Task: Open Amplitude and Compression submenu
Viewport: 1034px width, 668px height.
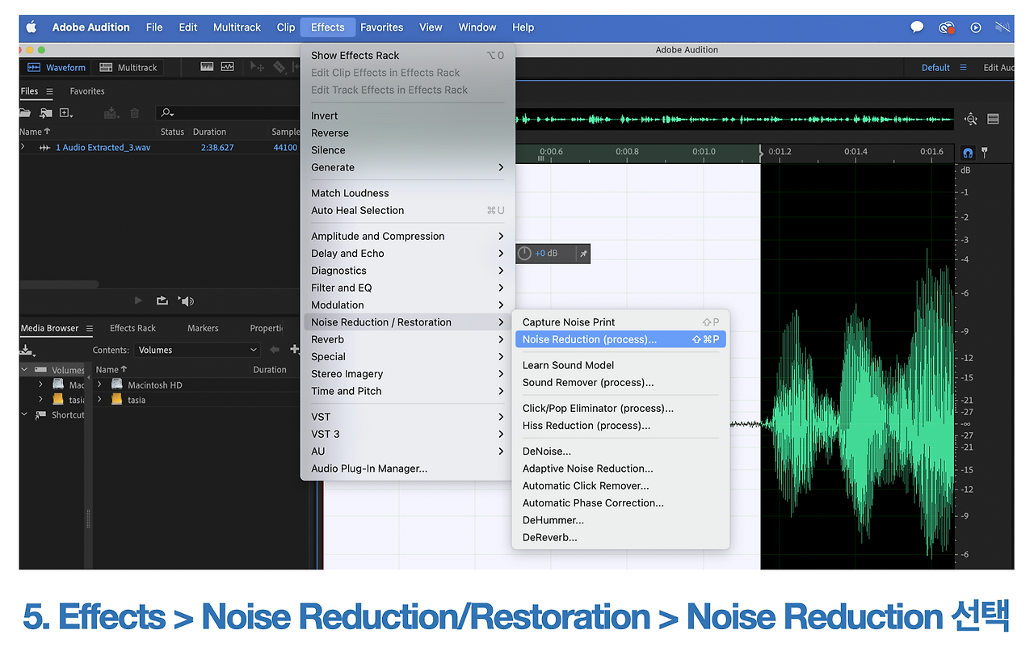Action: [x=407, y=236]
